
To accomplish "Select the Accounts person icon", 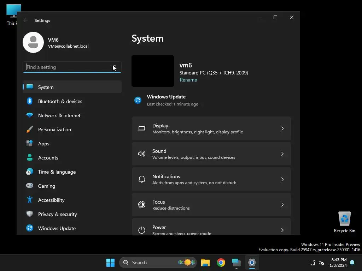I will 30,157.
